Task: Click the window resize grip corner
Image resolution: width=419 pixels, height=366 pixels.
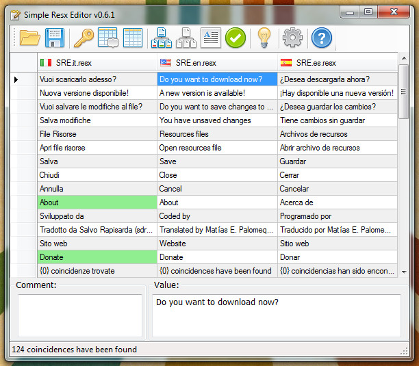Action: (x=405, y=352)
